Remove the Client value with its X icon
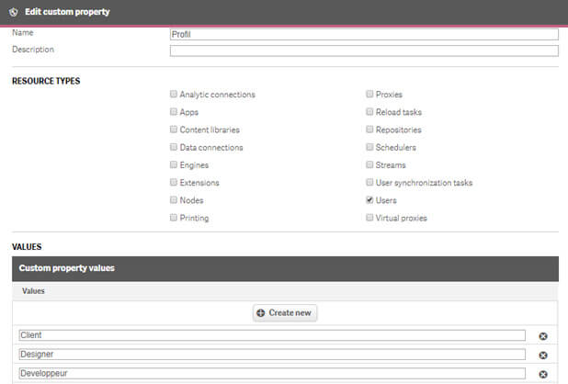The height and width of the screenshot is (384, 568). tap(542, 336)
